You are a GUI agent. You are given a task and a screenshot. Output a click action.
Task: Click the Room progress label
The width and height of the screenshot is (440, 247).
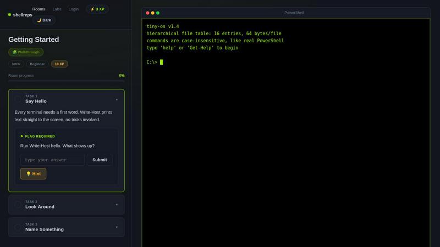click(21, 75)
